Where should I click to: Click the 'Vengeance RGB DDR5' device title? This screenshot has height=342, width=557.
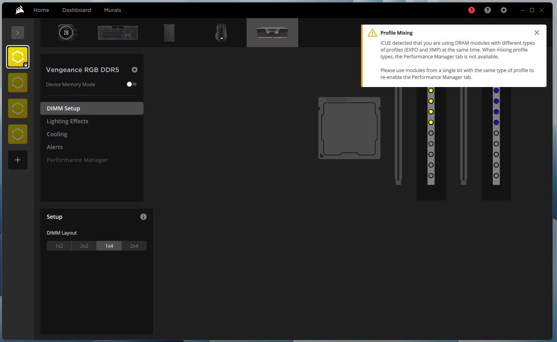coord(83,70)
